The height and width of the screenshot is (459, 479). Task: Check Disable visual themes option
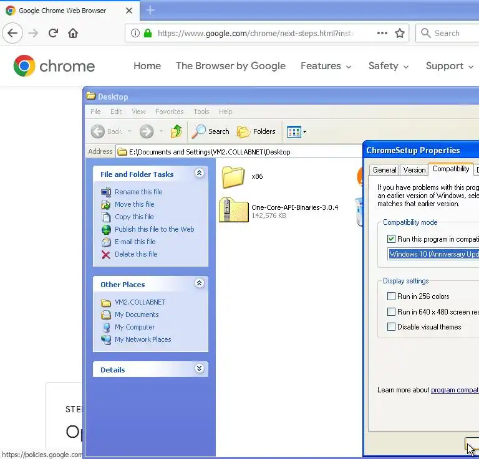[x=391, y=327]
